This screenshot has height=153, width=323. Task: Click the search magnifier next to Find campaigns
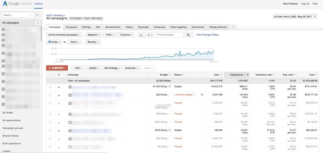188,35
